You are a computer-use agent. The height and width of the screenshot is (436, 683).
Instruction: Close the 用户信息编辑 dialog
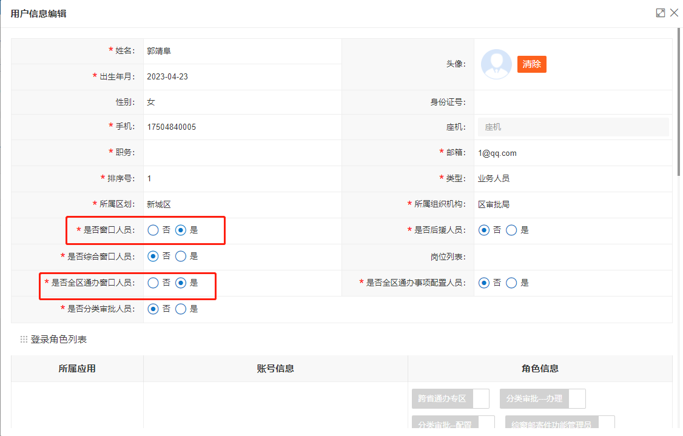pos(674,13)
